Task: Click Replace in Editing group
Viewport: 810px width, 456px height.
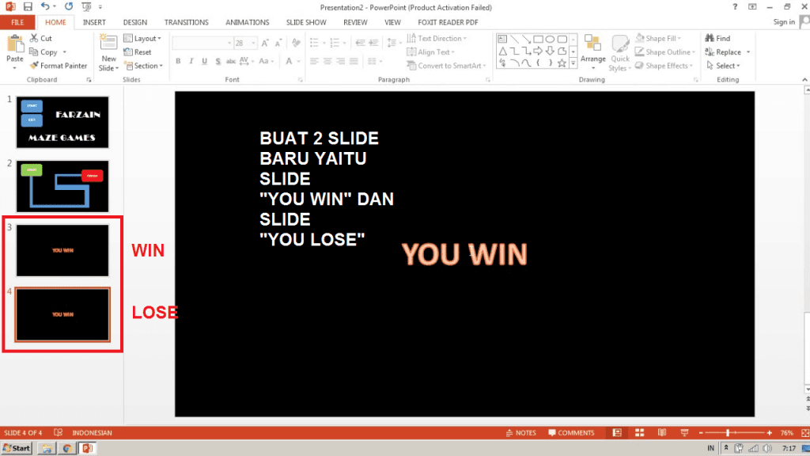Action: (728, 51)
